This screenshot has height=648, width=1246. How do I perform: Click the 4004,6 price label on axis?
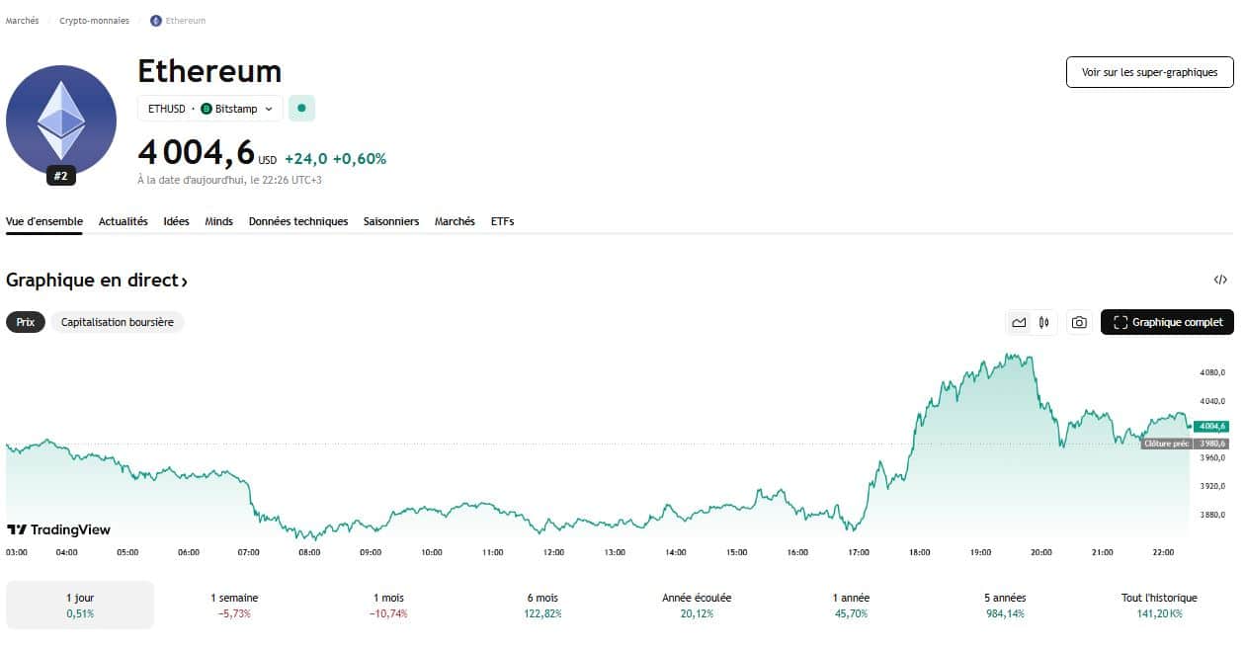1209,426
